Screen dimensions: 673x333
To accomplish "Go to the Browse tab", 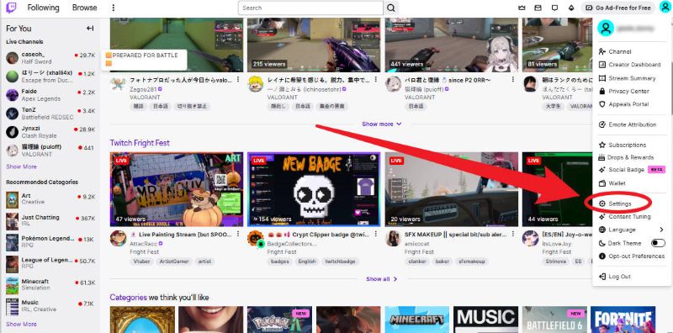I will tap(85, 8).
